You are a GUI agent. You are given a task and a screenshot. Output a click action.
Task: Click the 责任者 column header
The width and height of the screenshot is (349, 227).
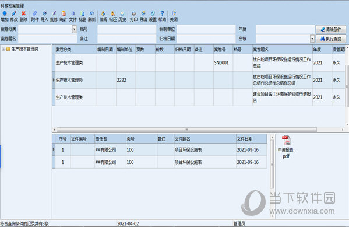point(110,139)
